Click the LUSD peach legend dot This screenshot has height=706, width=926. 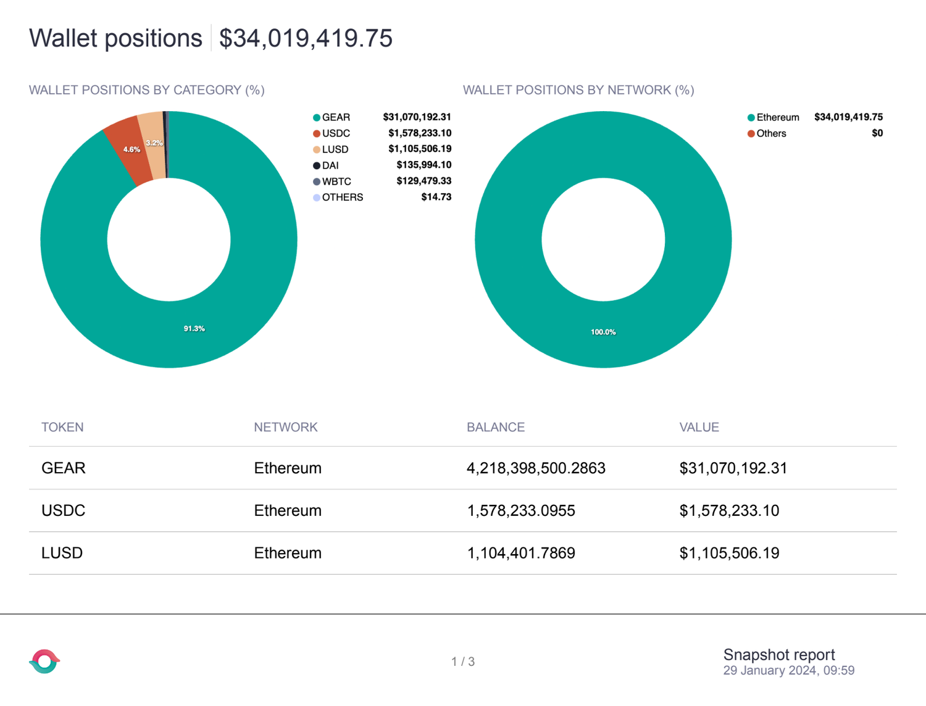click(317, 149)
